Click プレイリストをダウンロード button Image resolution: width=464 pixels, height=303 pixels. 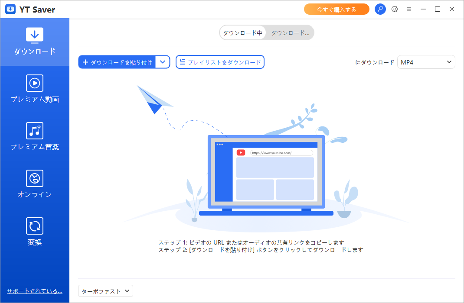pos(220,62)
